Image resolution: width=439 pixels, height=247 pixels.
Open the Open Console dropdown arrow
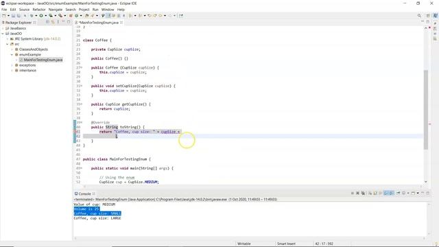click(x=418, y=193)
